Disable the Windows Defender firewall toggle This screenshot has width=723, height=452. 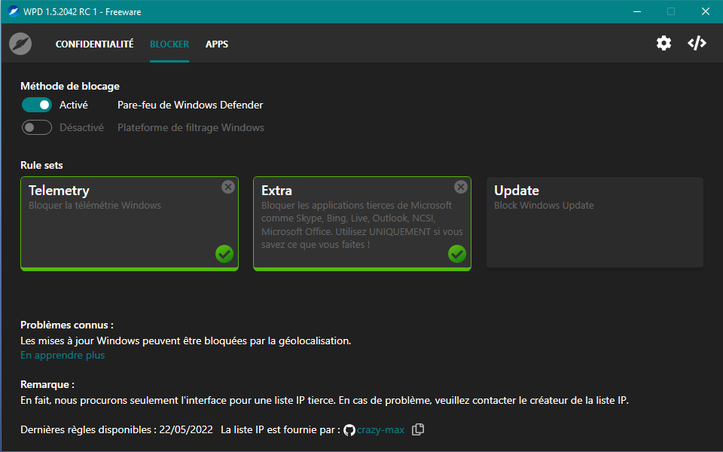36,105
